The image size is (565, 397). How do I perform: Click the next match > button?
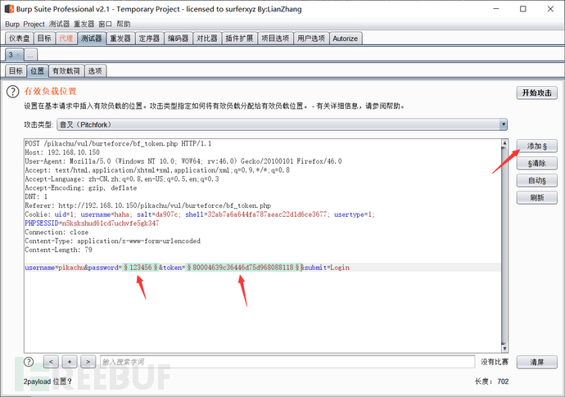click(88, 361)
